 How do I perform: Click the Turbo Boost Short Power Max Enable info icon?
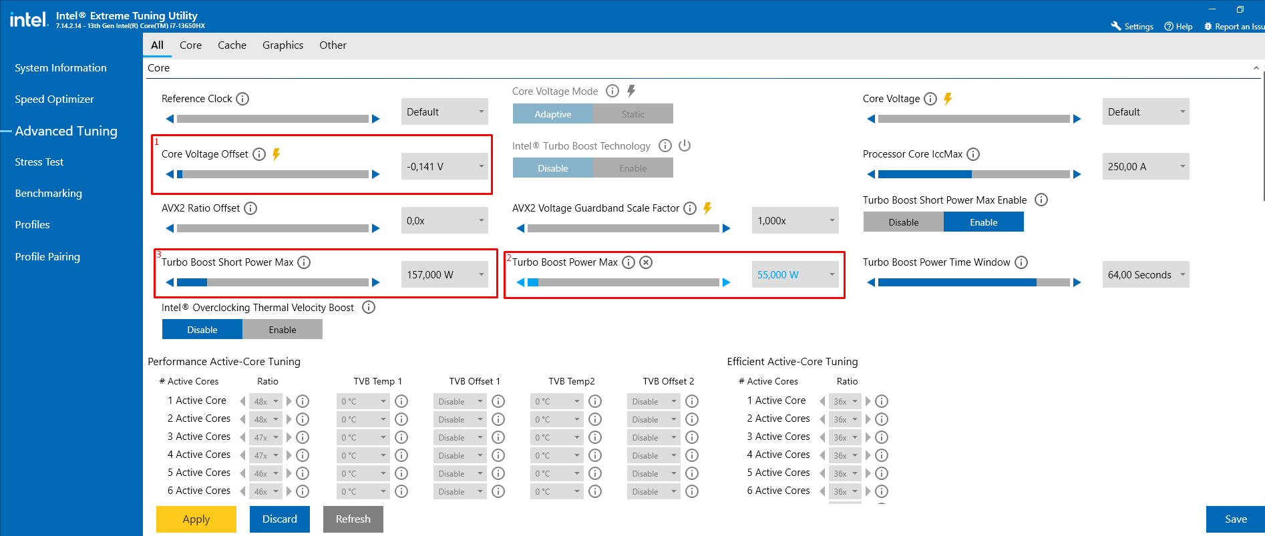[1041, 200]
